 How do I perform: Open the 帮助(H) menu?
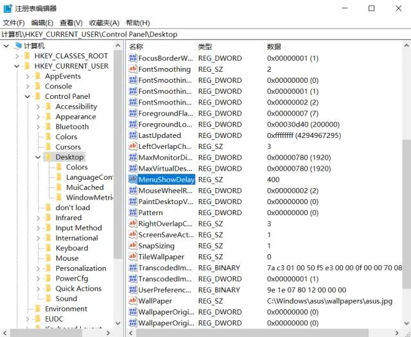137,23
